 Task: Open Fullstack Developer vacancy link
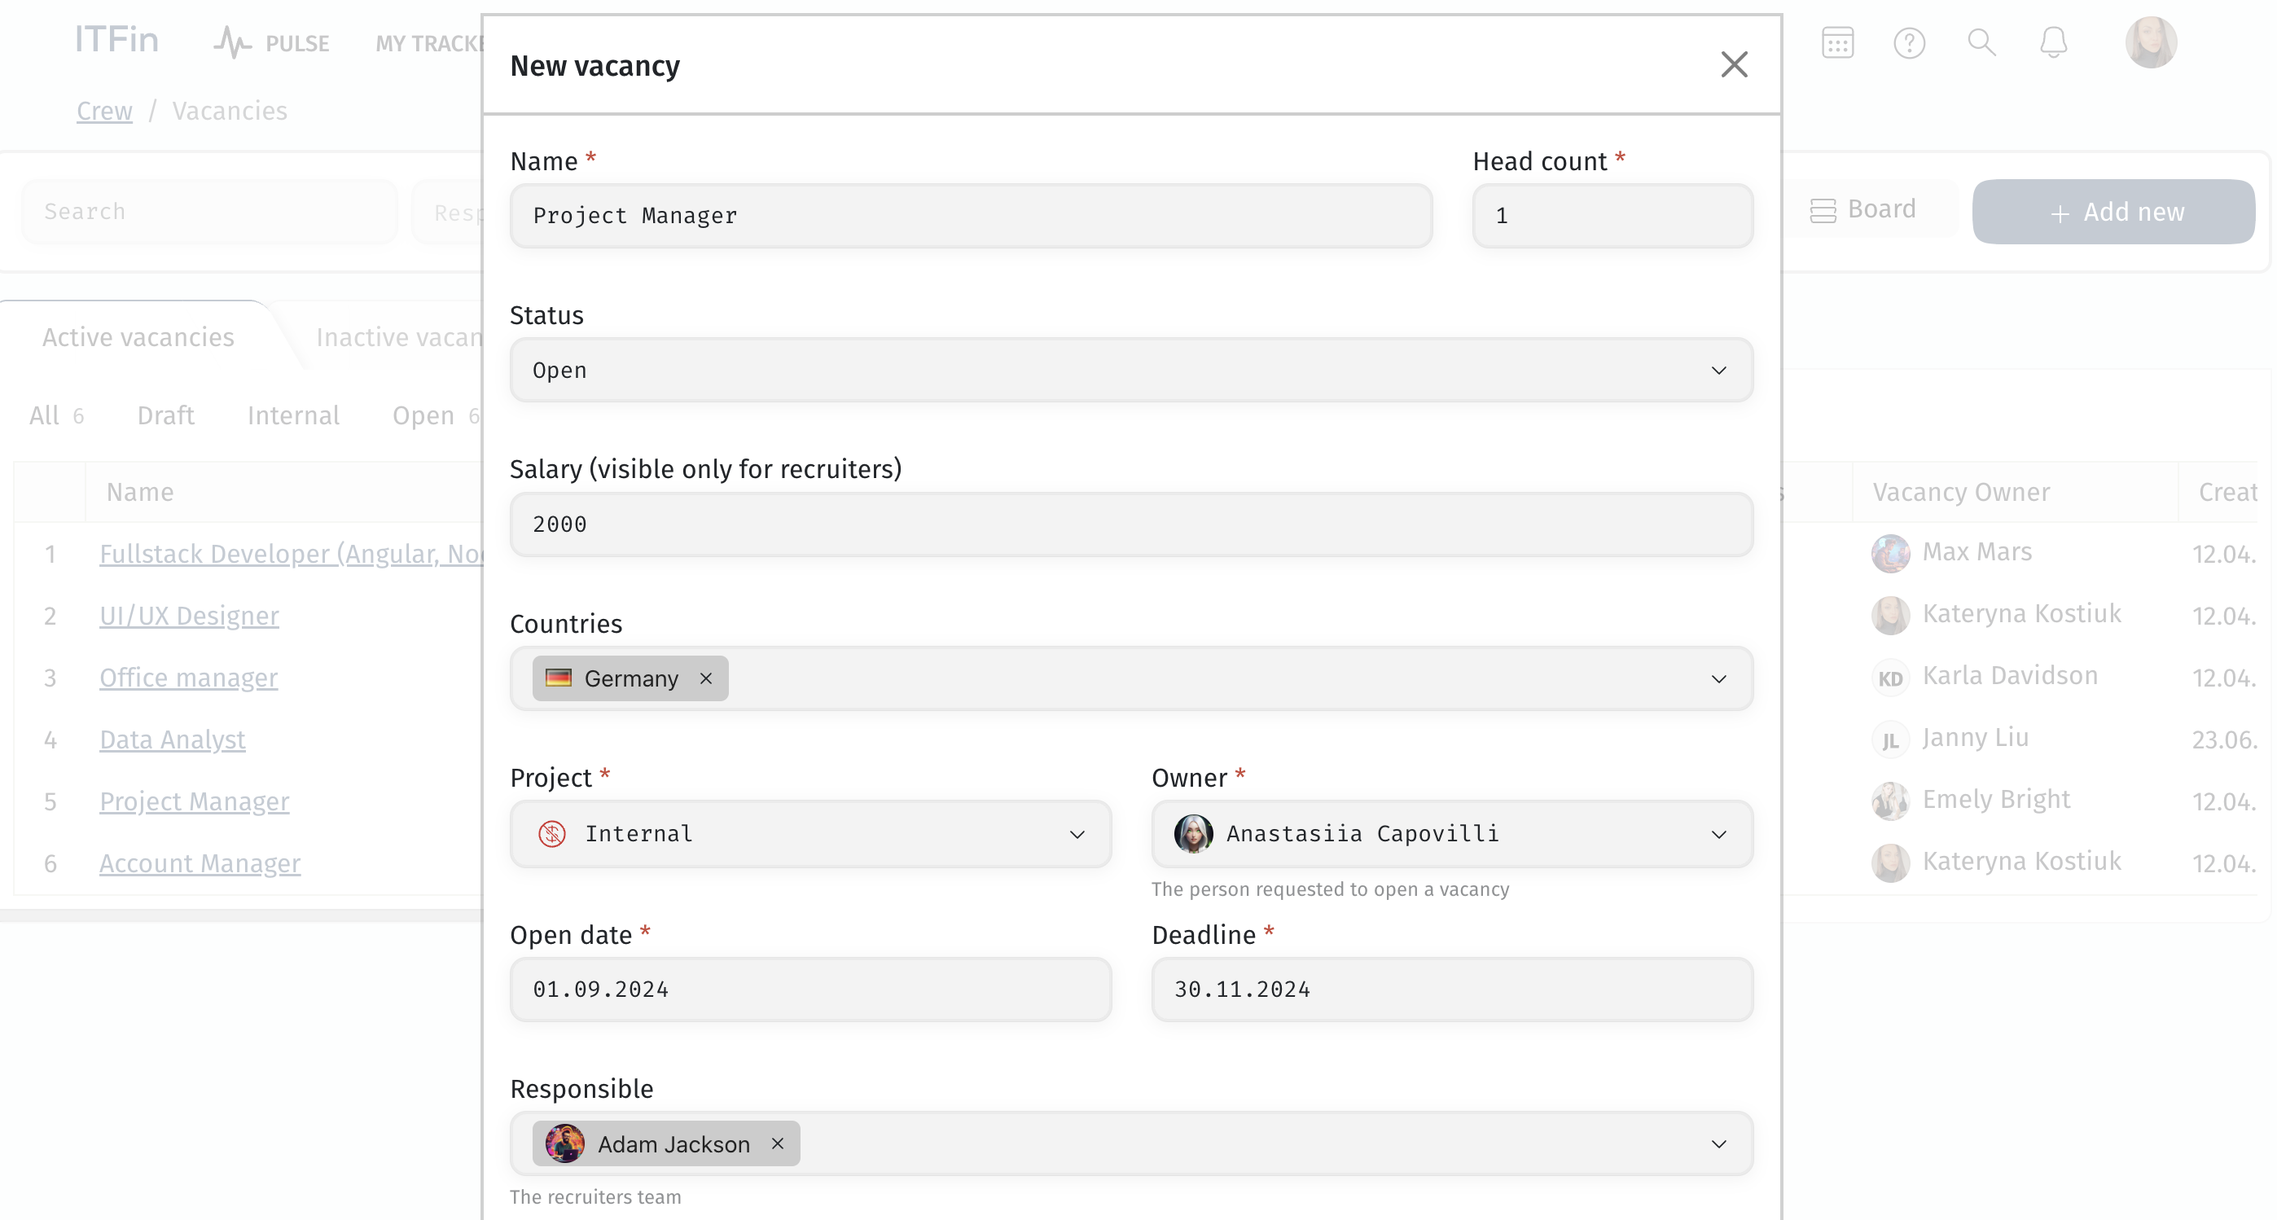point(291,554)
